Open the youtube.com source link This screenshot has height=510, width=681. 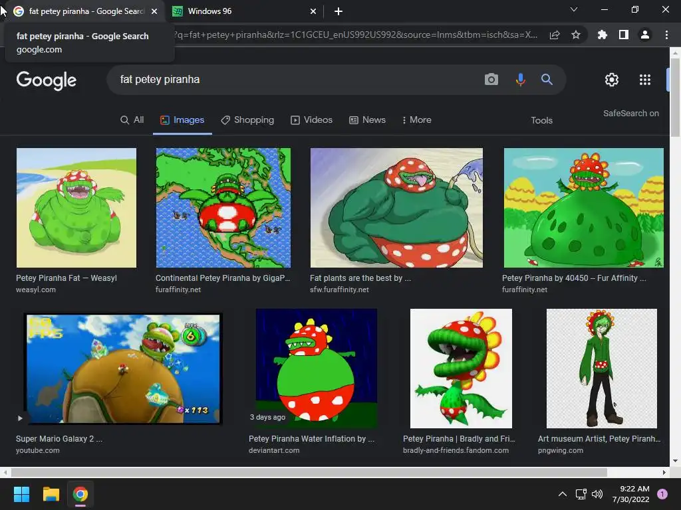pos(38,450)
